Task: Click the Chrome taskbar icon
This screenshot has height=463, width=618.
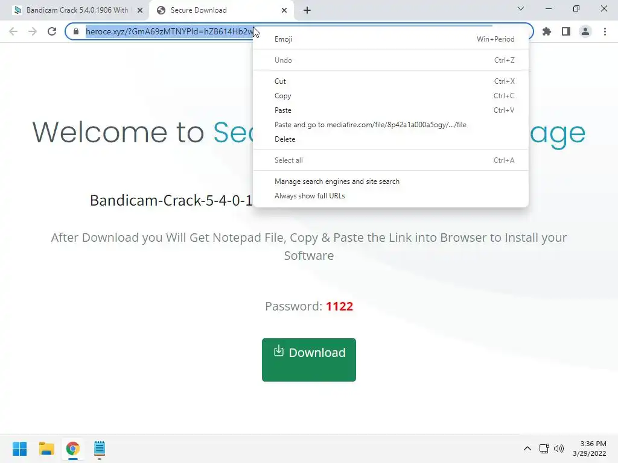Action: [x=72, y=449]
